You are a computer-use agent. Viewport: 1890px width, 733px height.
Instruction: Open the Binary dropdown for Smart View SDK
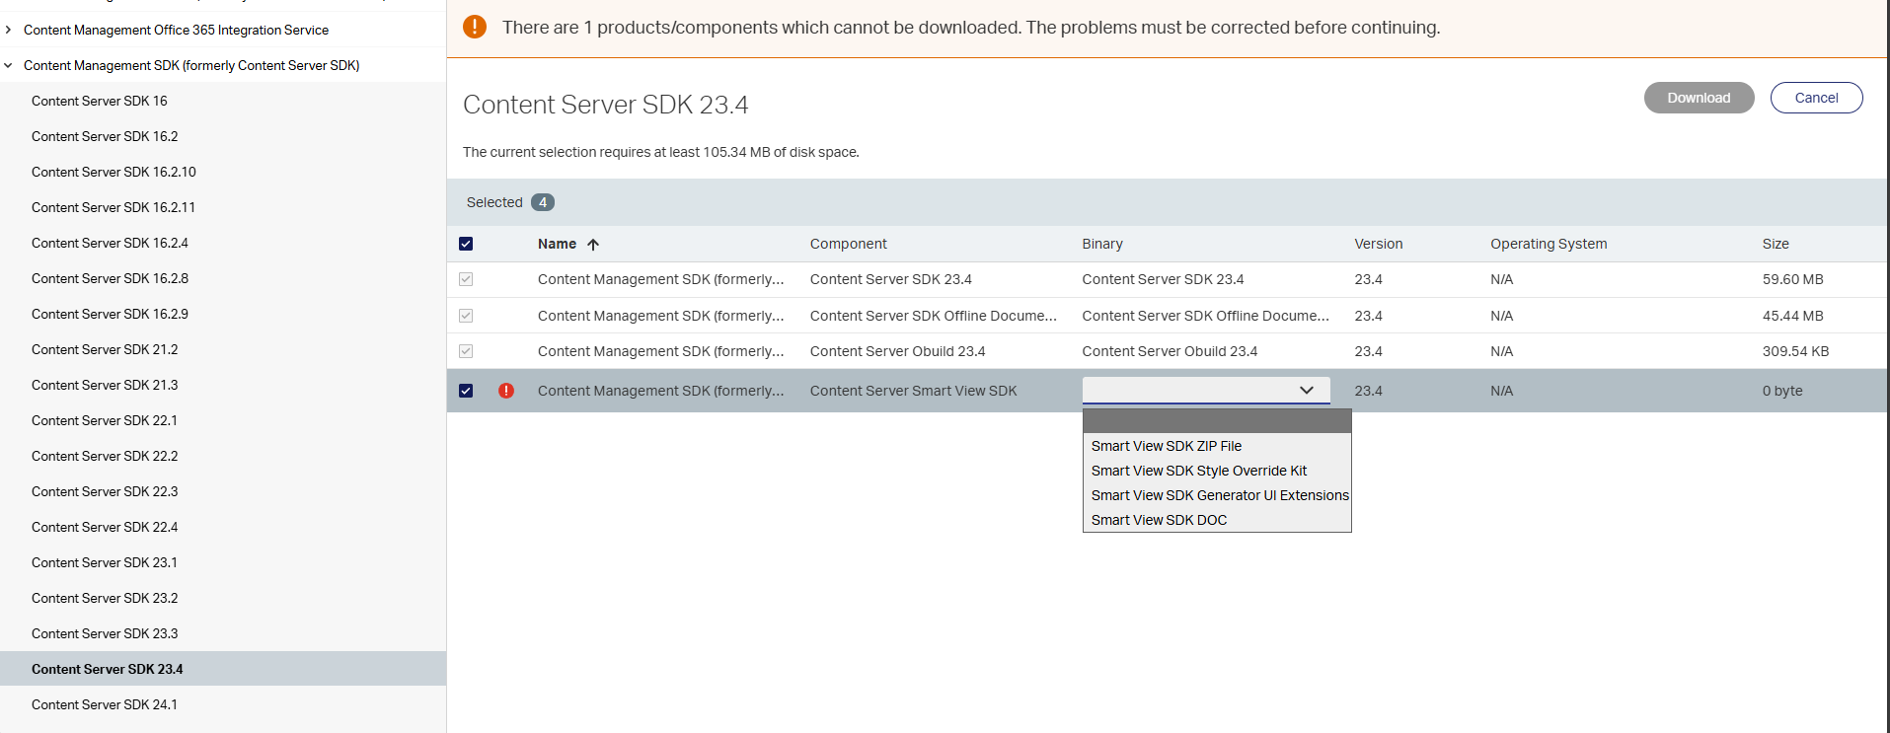tap(1206, 391)
